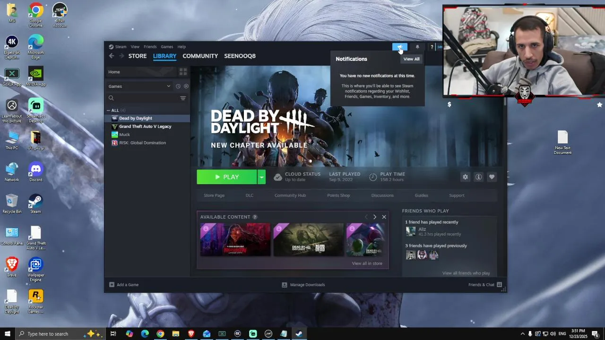The height and width of the screenshot is (340, 605).
Task: Show hidden system tray icons
Action: coord(522,334)
